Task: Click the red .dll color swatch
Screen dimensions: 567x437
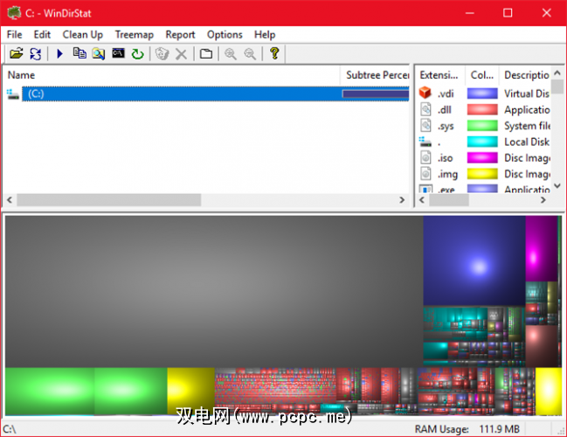Action: (482, 109)
